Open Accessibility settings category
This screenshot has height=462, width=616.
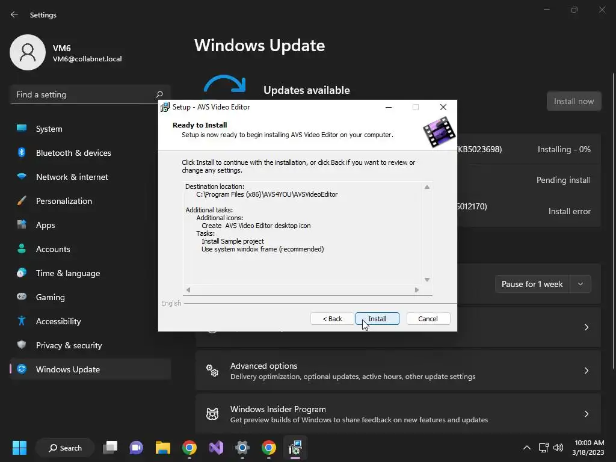pyautogui.click(x=90, y=321)
